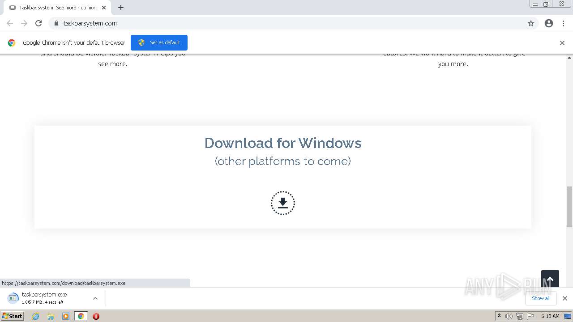Screen dimensions: 573x322
Task: Show all downloads
Action: click(541, 298)
